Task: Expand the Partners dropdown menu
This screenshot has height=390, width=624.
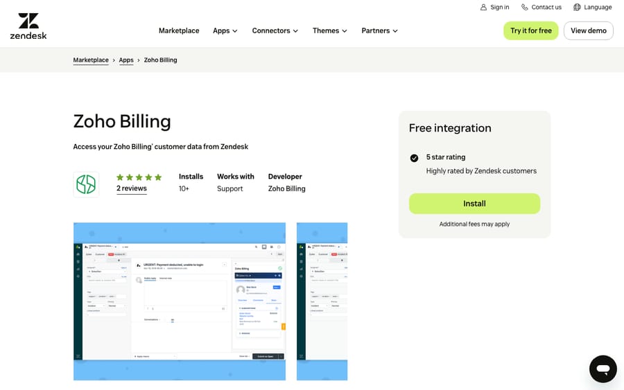Action: 379,30
